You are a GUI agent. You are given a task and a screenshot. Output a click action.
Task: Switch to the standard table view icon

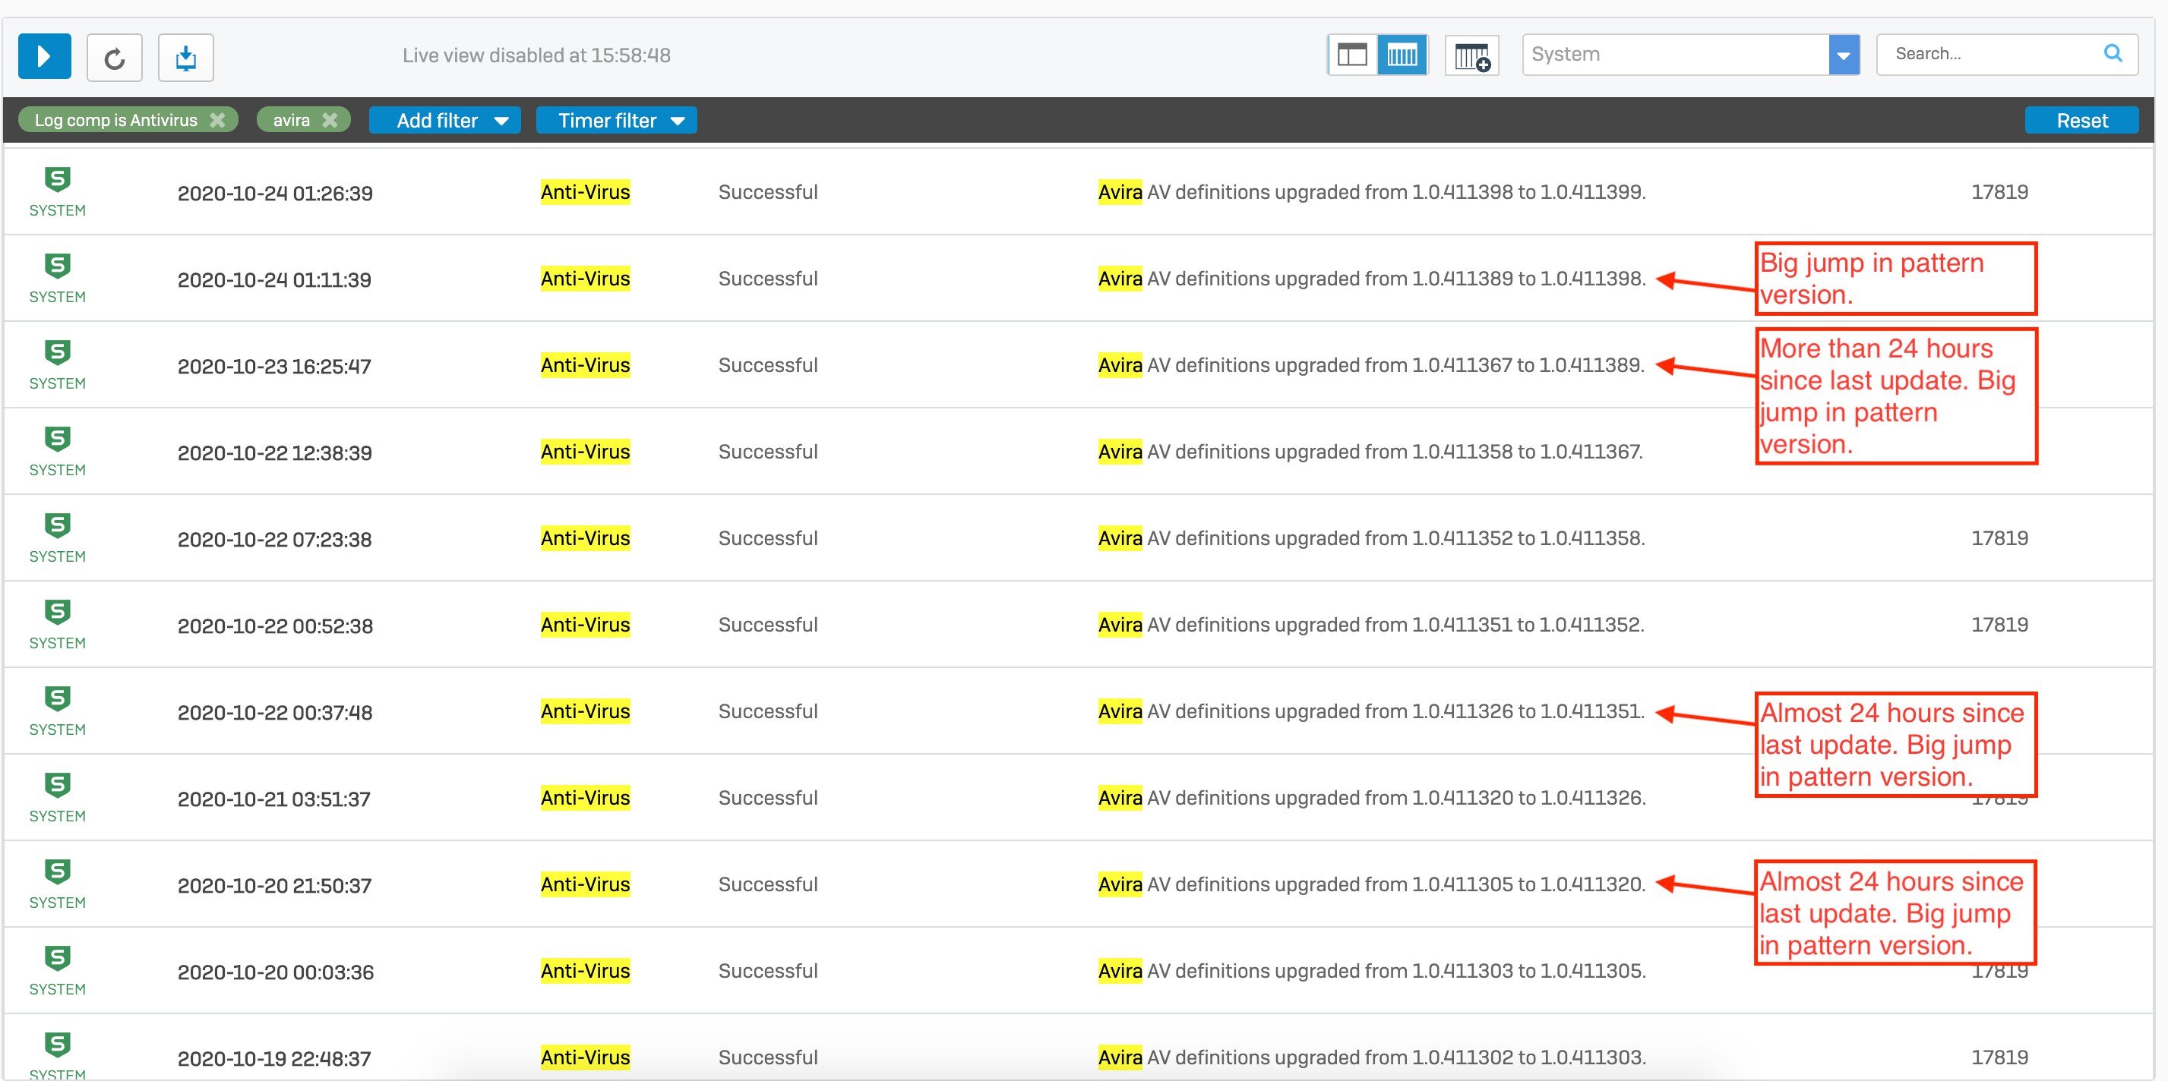(x=1351, y=55)
